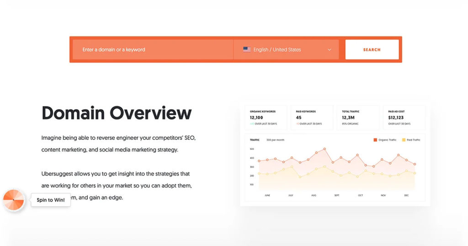Click the Spin to Win! label

[x=51, y=200]
